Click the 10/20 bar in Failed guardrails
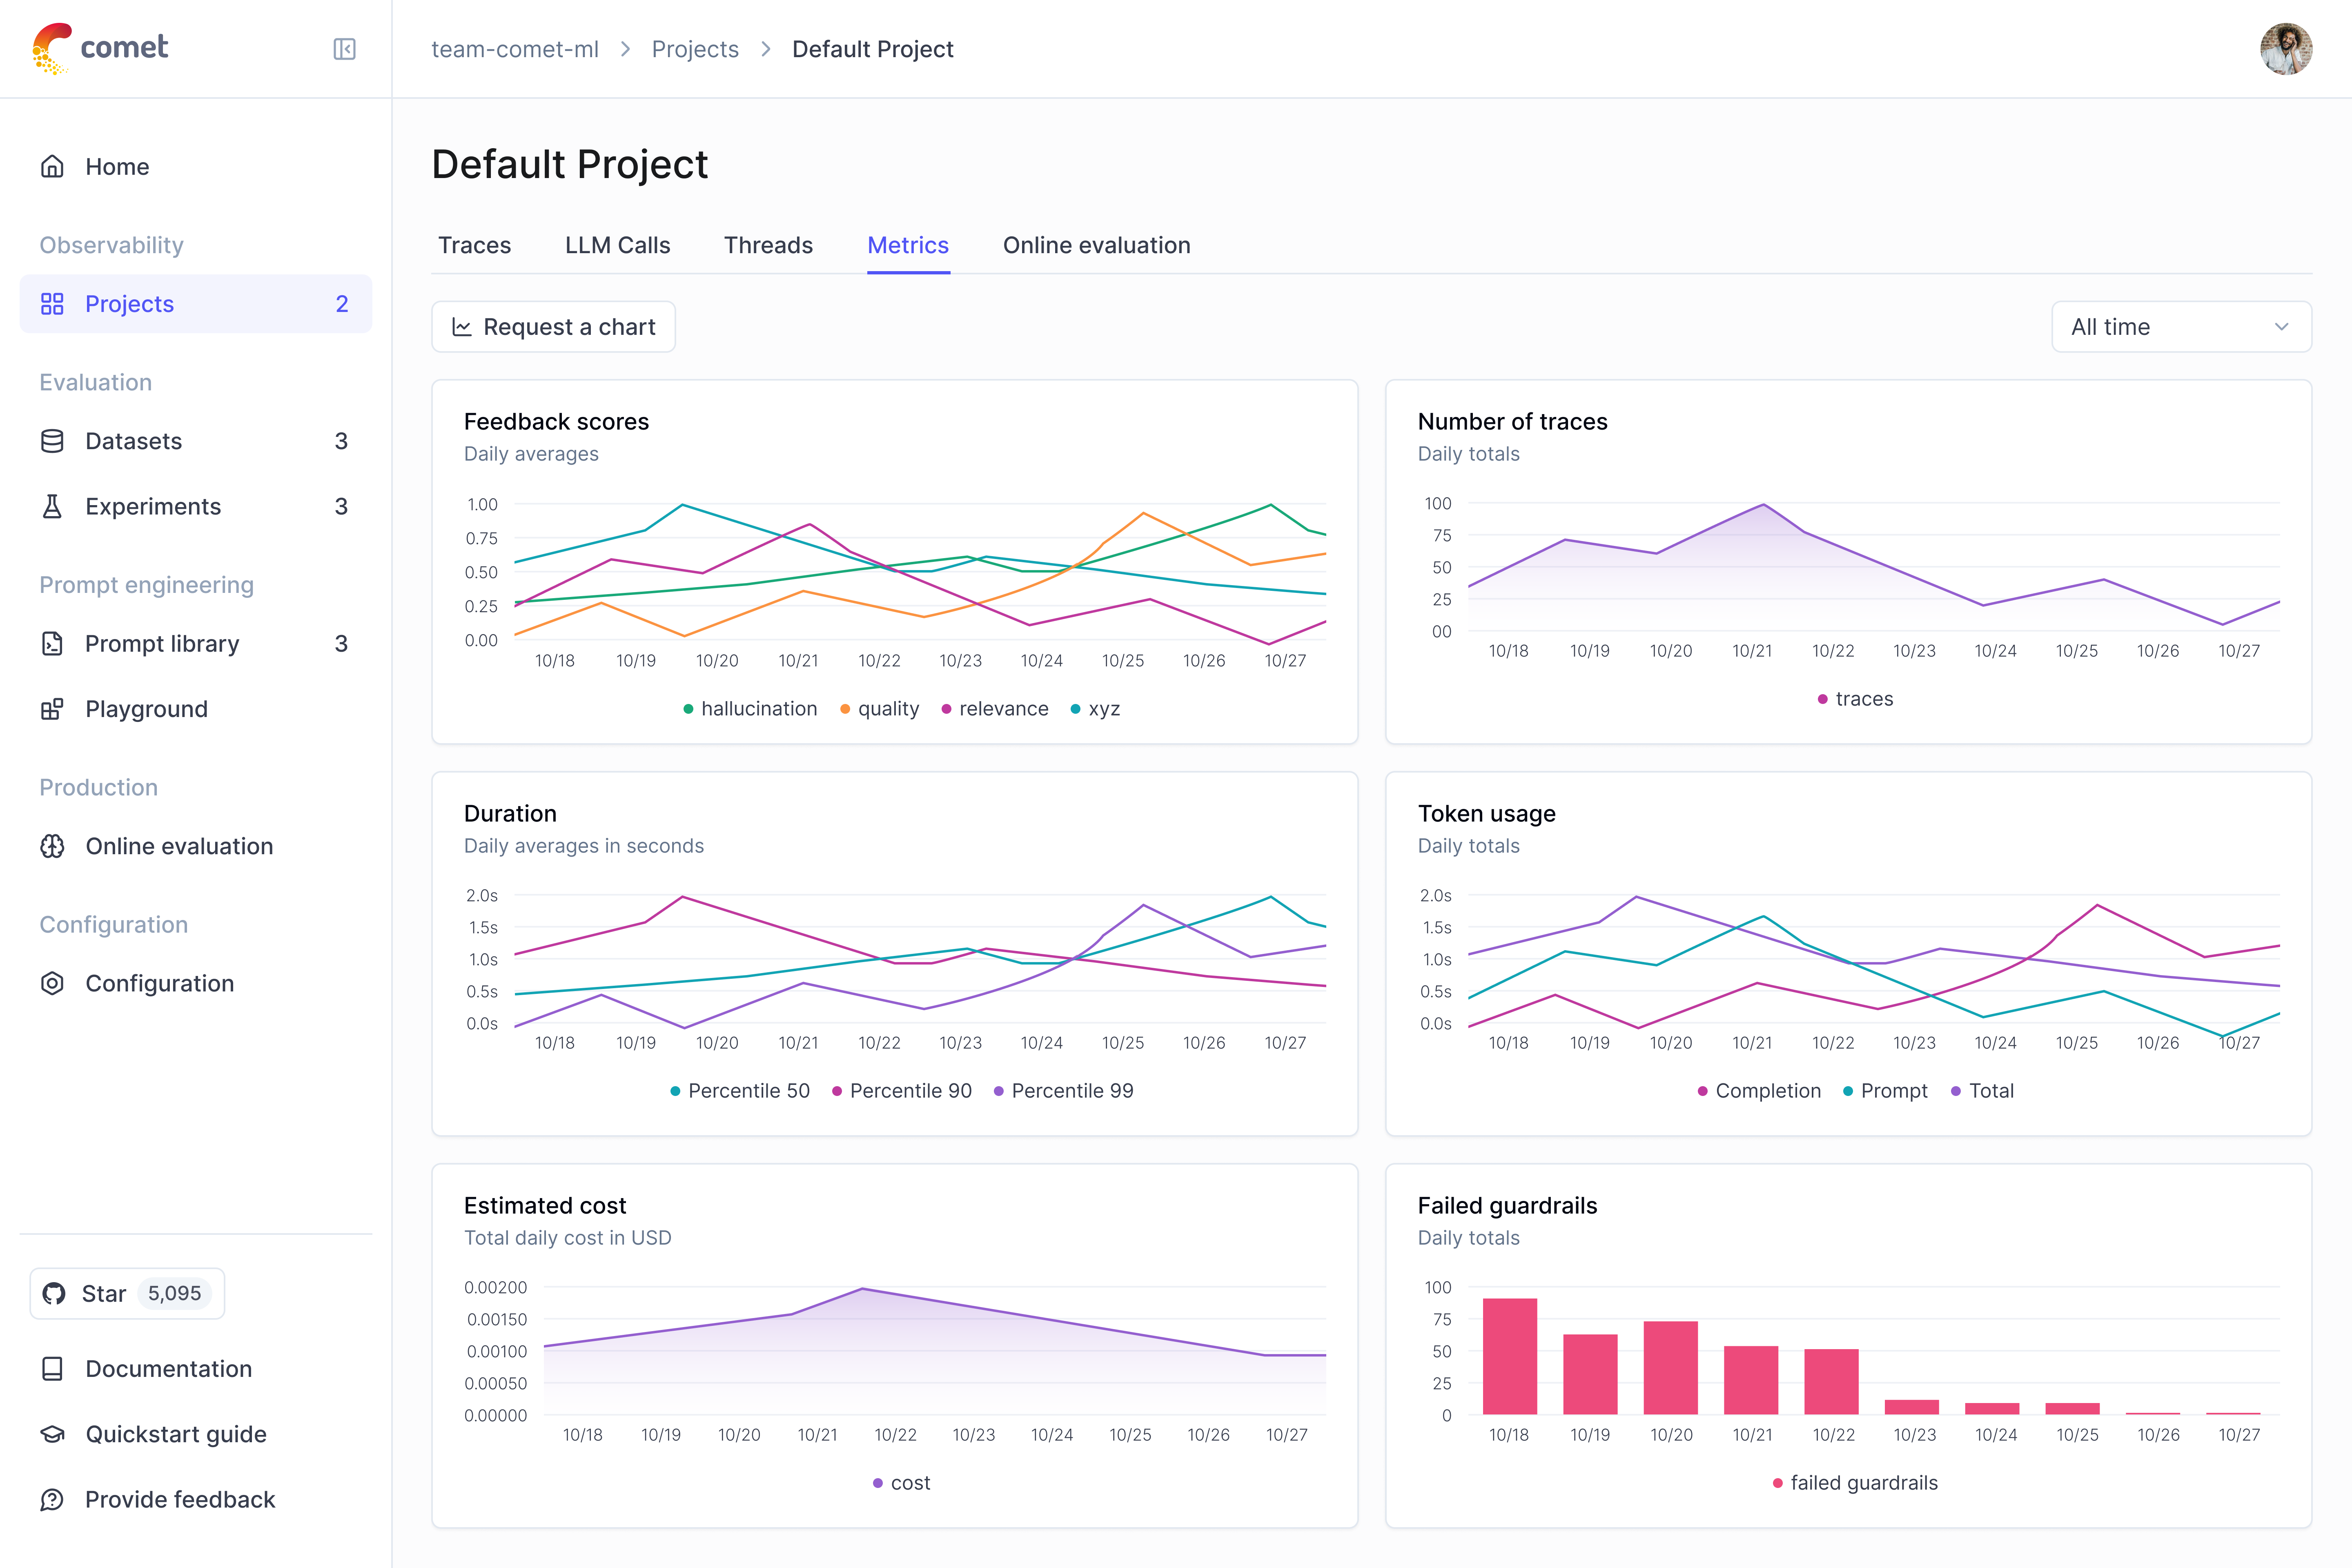This screenshot has height=1568, width=2352. point(1670,1367)
